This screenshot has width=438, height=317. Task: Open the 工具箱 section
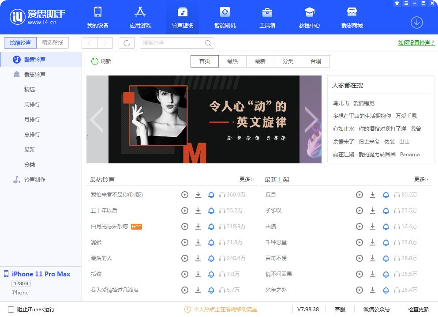click(267, 18)
